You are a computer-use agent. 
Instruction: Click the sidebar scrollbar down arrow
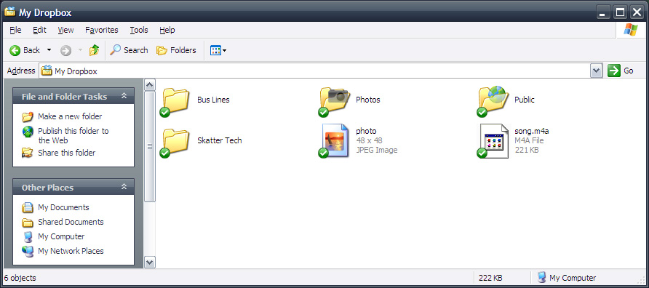149,262
